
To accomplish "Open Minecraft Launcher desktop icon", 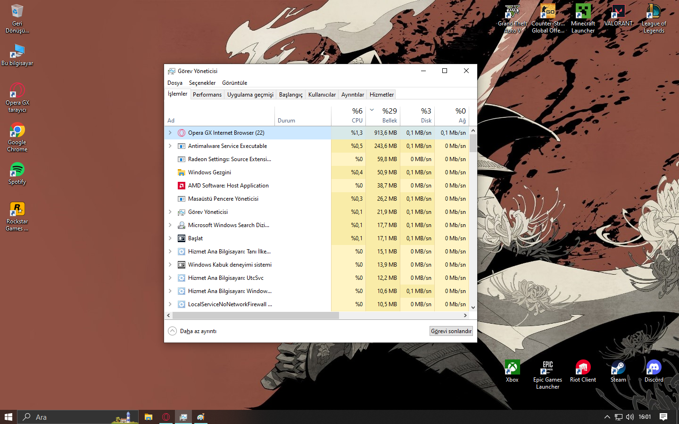I will click(583, 19).
